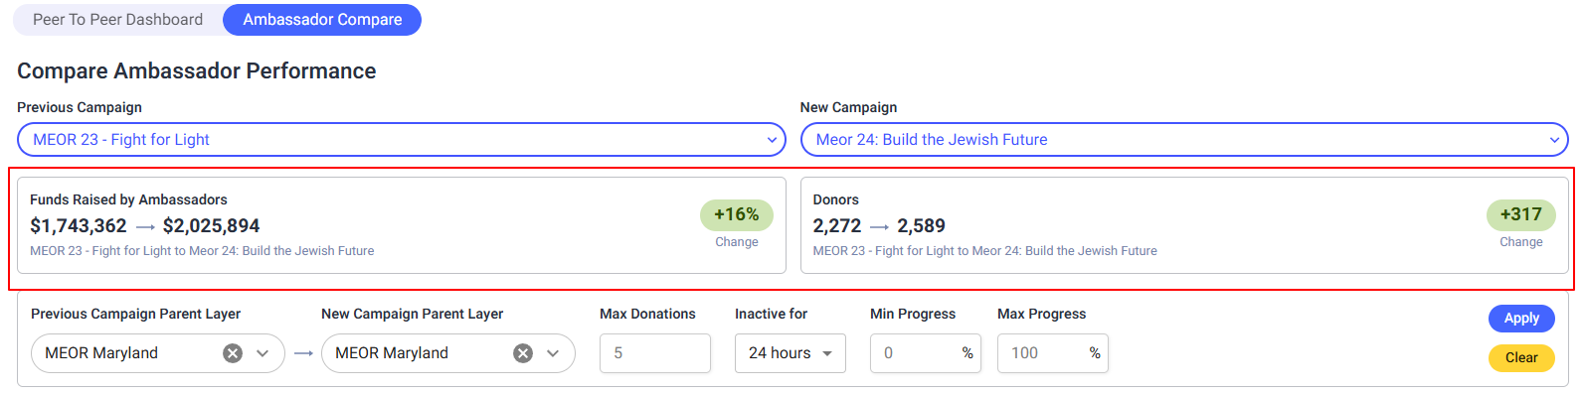Focus the Max Progress percent field
The width and height of the screenshot is (1582, 394).
tap(1053, 353)
